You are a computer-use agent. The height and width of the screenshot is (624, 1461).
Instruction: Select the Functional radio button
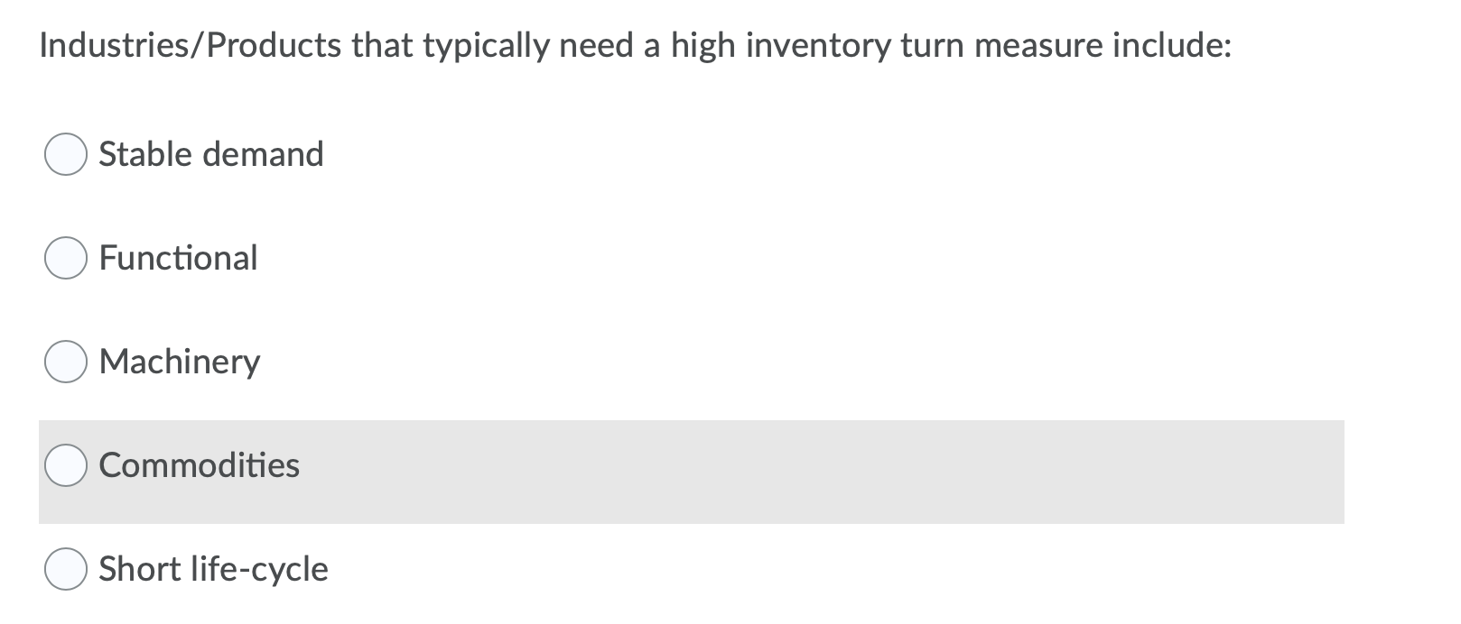click(66, 260)
